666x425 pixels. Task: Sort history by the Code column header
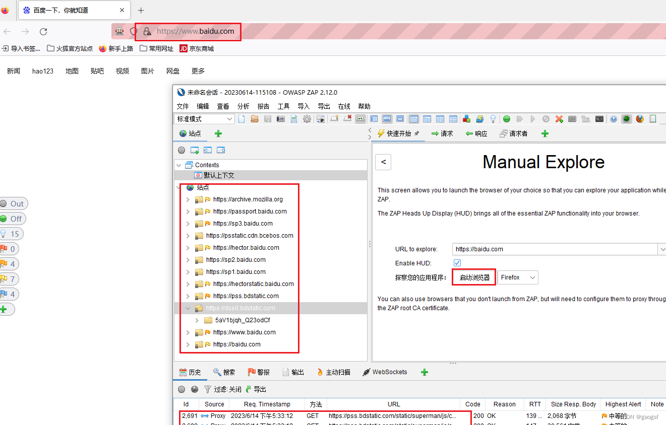point(473,404)
